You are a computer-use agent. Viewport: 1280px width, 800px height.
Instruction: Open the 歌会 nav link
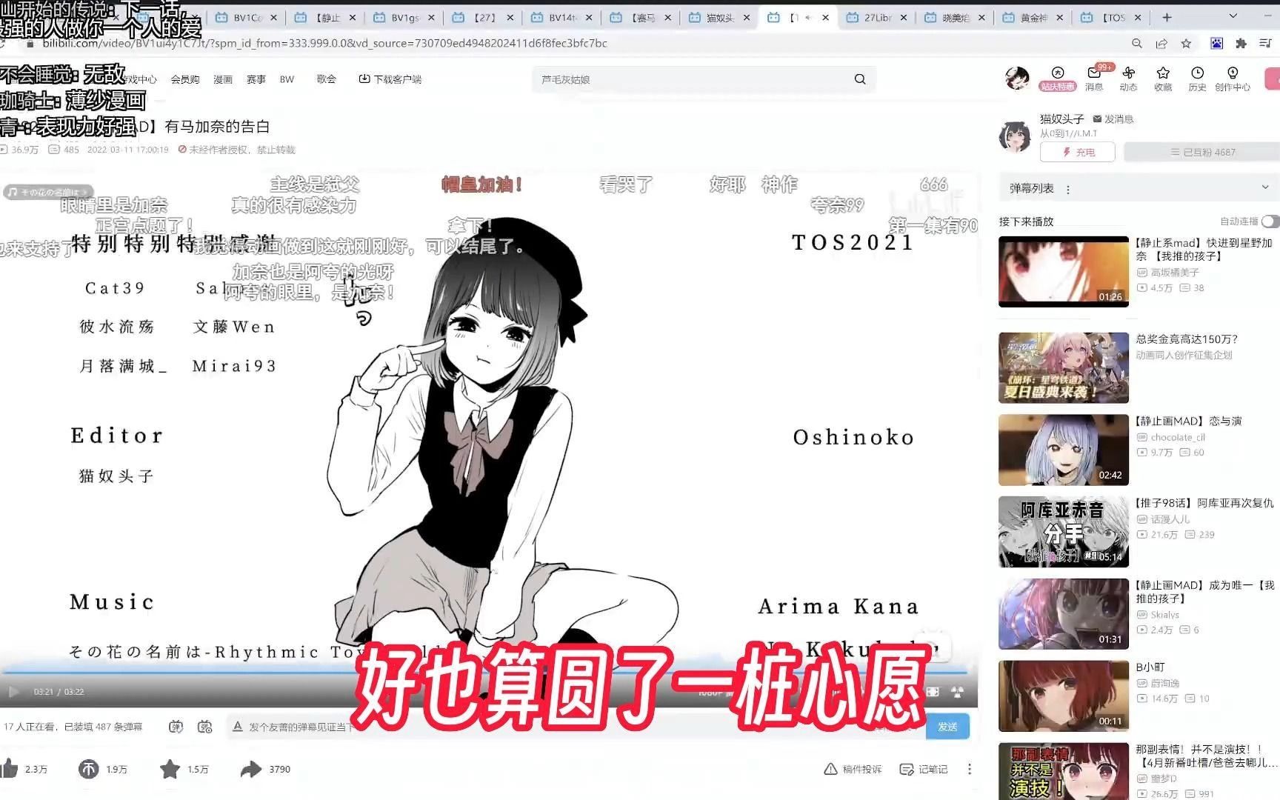327,79
